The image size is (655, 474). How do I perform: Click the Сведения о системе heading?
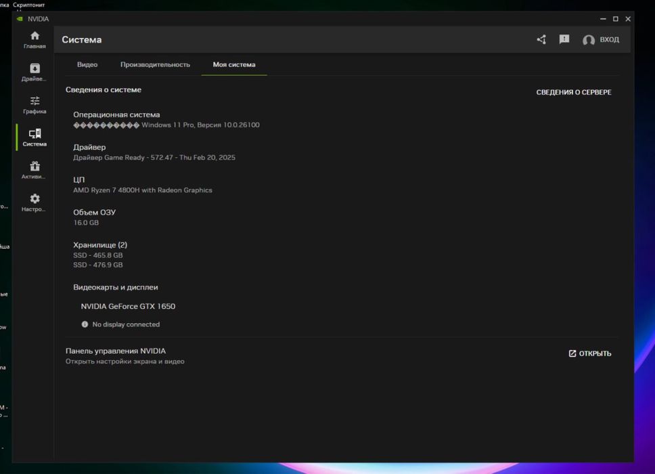(103, 90)
